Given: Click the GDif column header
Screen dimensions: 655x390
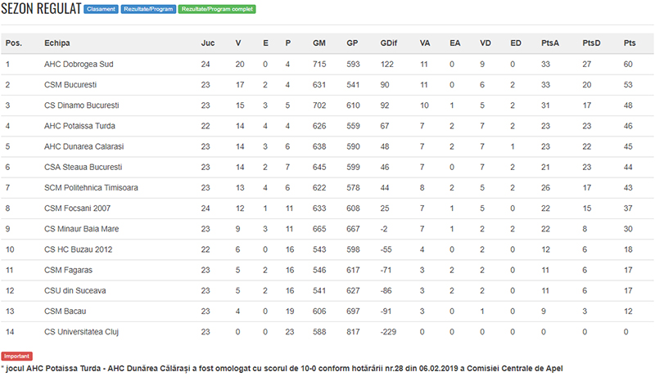Looking at the screenshot, I should (390, 42).
